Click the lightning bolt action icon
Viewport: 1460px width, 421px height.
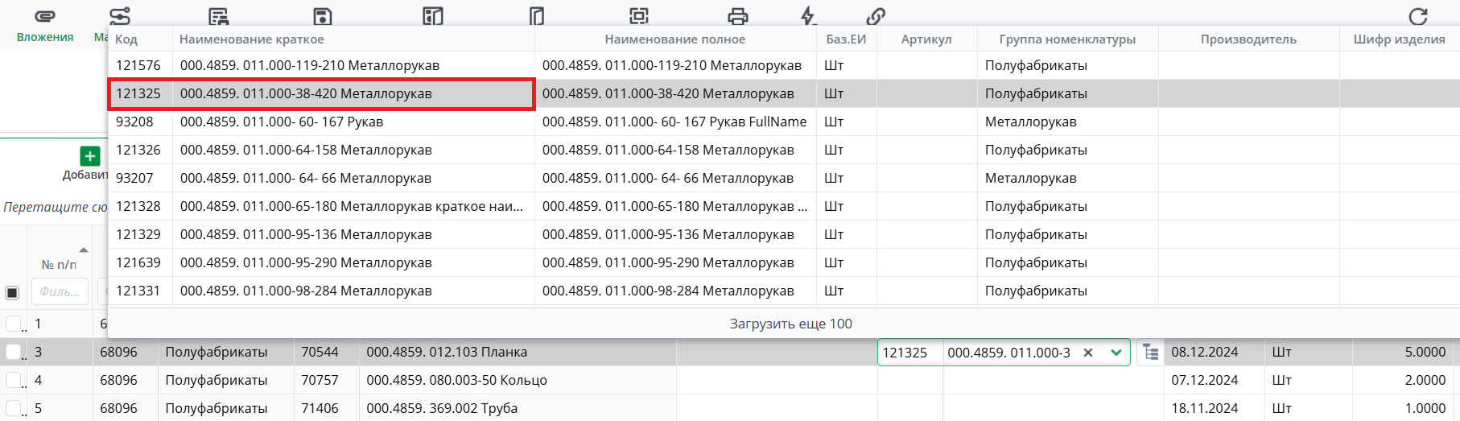point(808,16)
